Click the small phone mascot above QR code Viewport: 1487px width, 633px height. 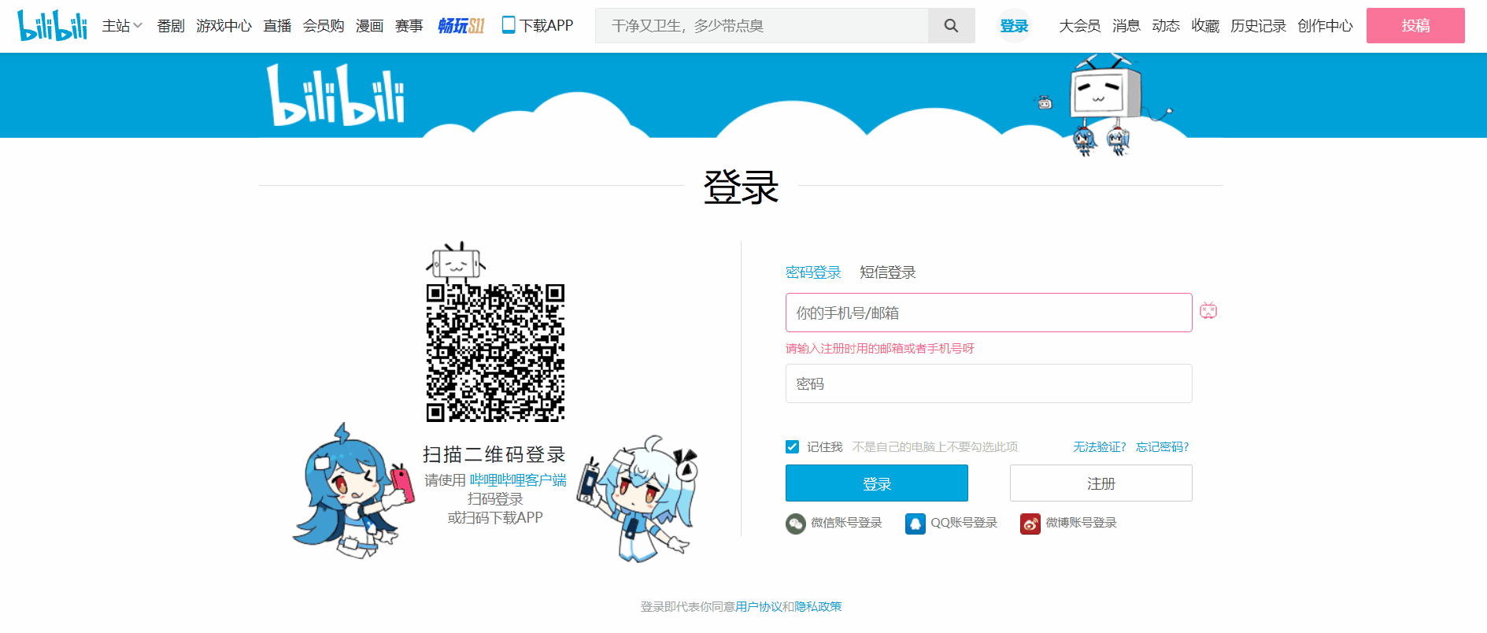click(x=455, y=262)
